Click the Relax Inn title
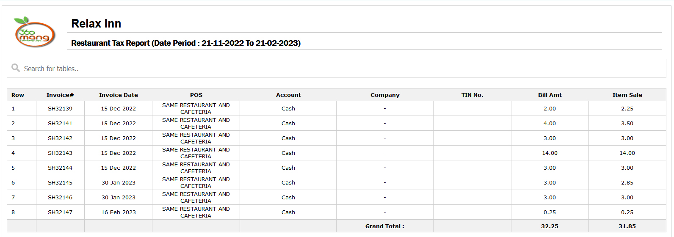The image size is (674, 237). click(x=96, y=24)
